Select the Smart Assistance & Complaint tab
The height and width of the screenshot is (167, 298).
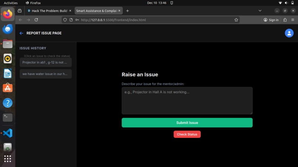96,11
